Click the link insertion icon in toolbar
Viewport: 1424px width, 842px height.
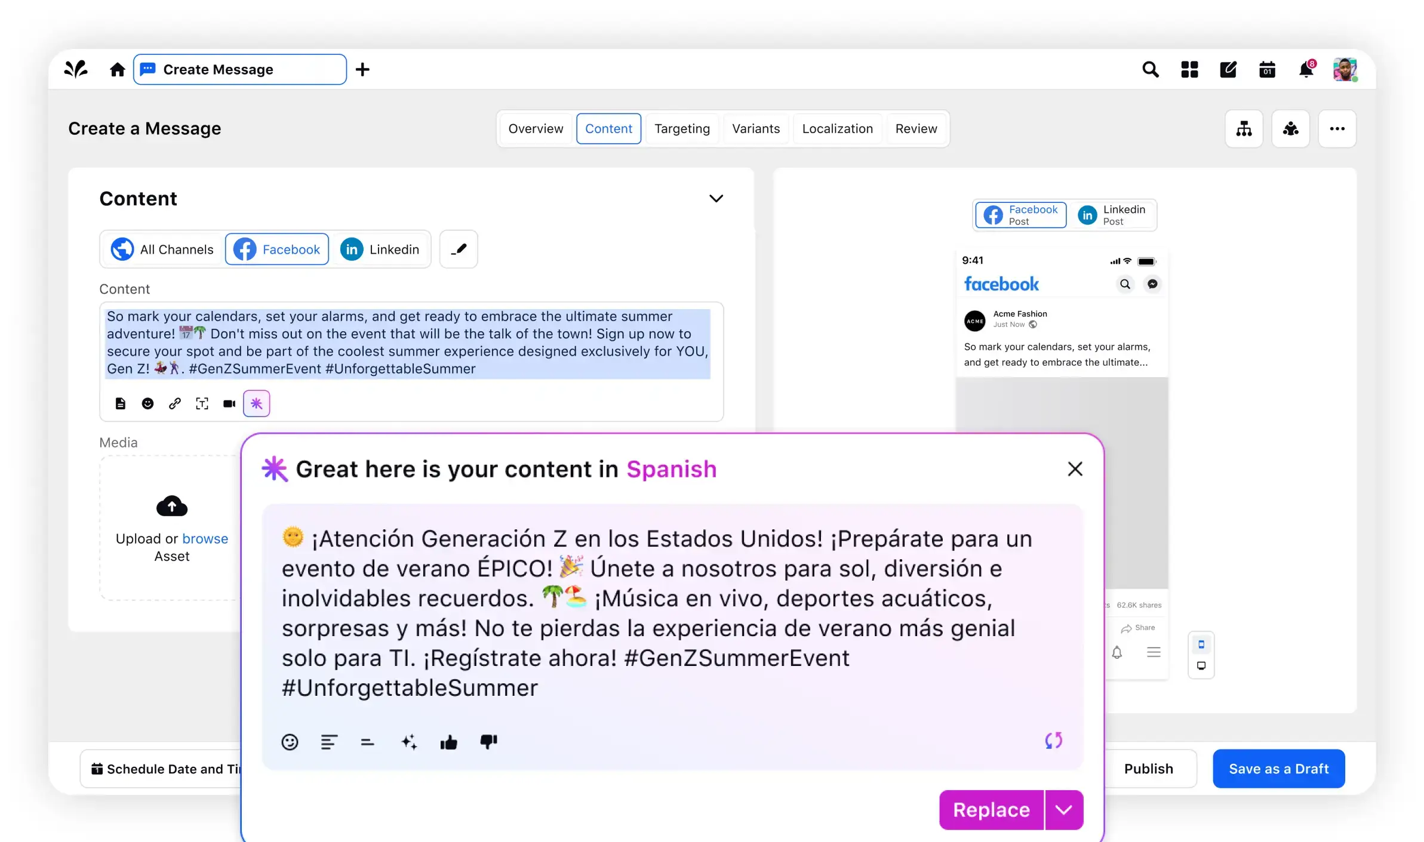pyautogui.click(x=174, y=404)
